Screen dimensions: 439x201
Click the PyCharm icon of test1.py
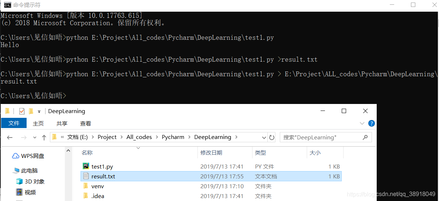click(x=86, y=166)
